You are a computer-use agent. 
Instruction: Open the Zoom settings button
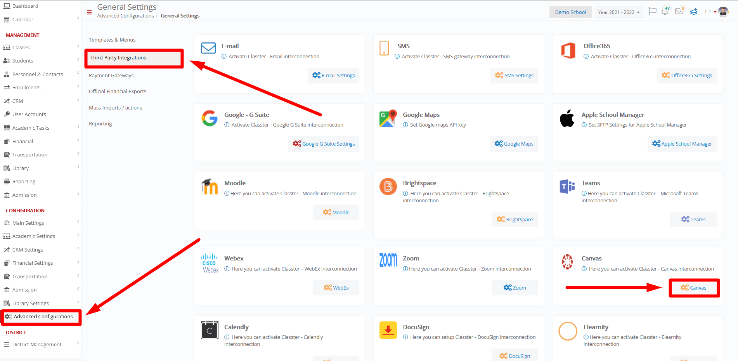pyautogui.click(x=515, y=288)
